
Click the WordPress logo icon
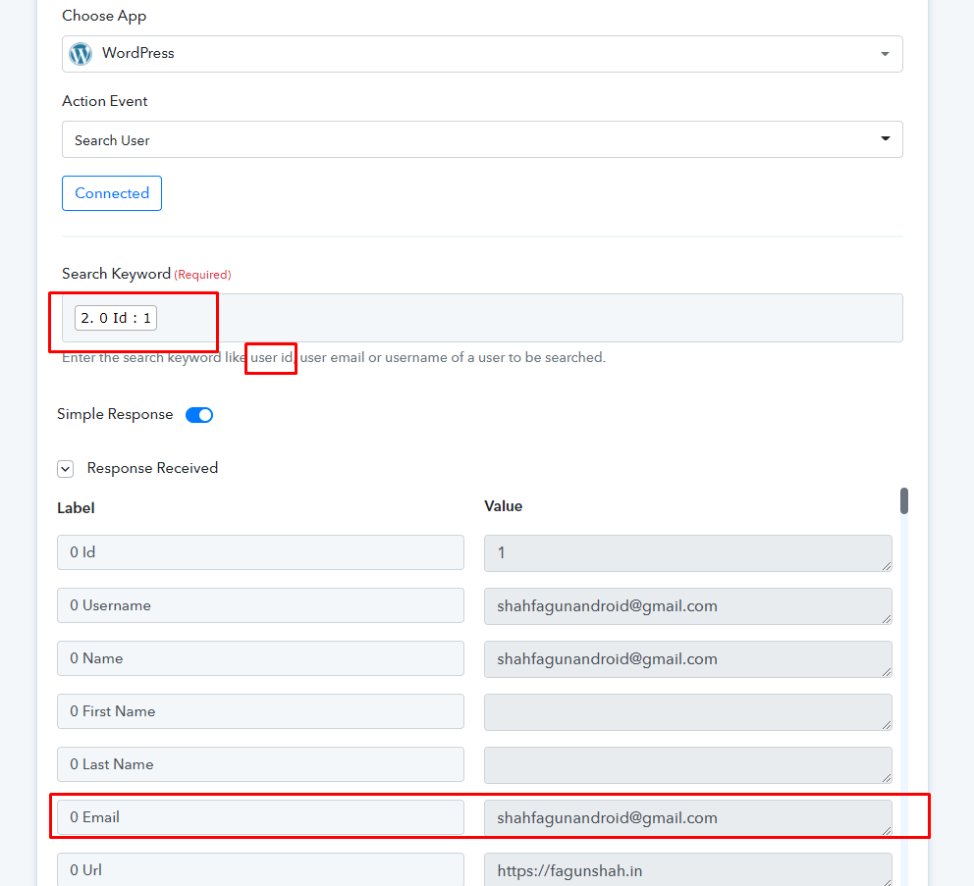tap(81, 54)
